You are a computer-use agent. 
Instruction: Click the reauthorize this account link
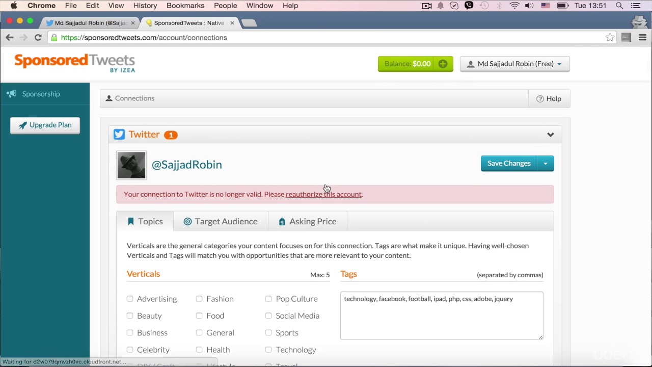[x=323, y=194]
